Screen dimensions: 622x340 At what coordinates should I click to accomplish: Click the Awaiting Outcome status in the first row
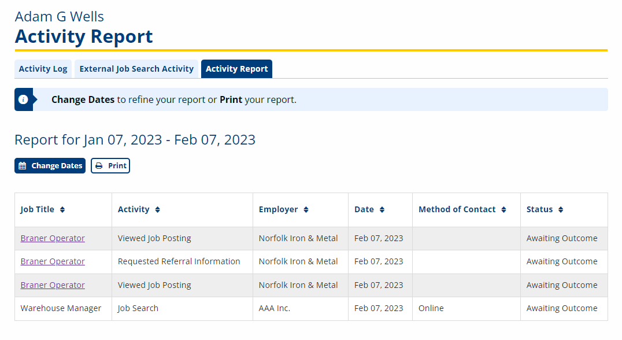561,238
